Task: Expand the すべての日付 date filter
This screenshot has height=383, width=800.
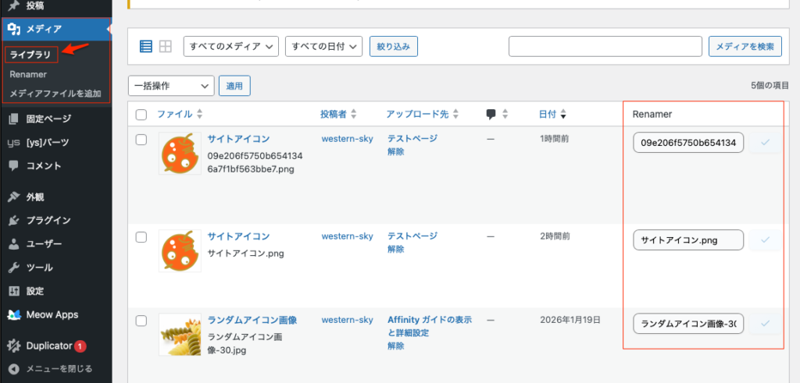Action: coord(323,47)
